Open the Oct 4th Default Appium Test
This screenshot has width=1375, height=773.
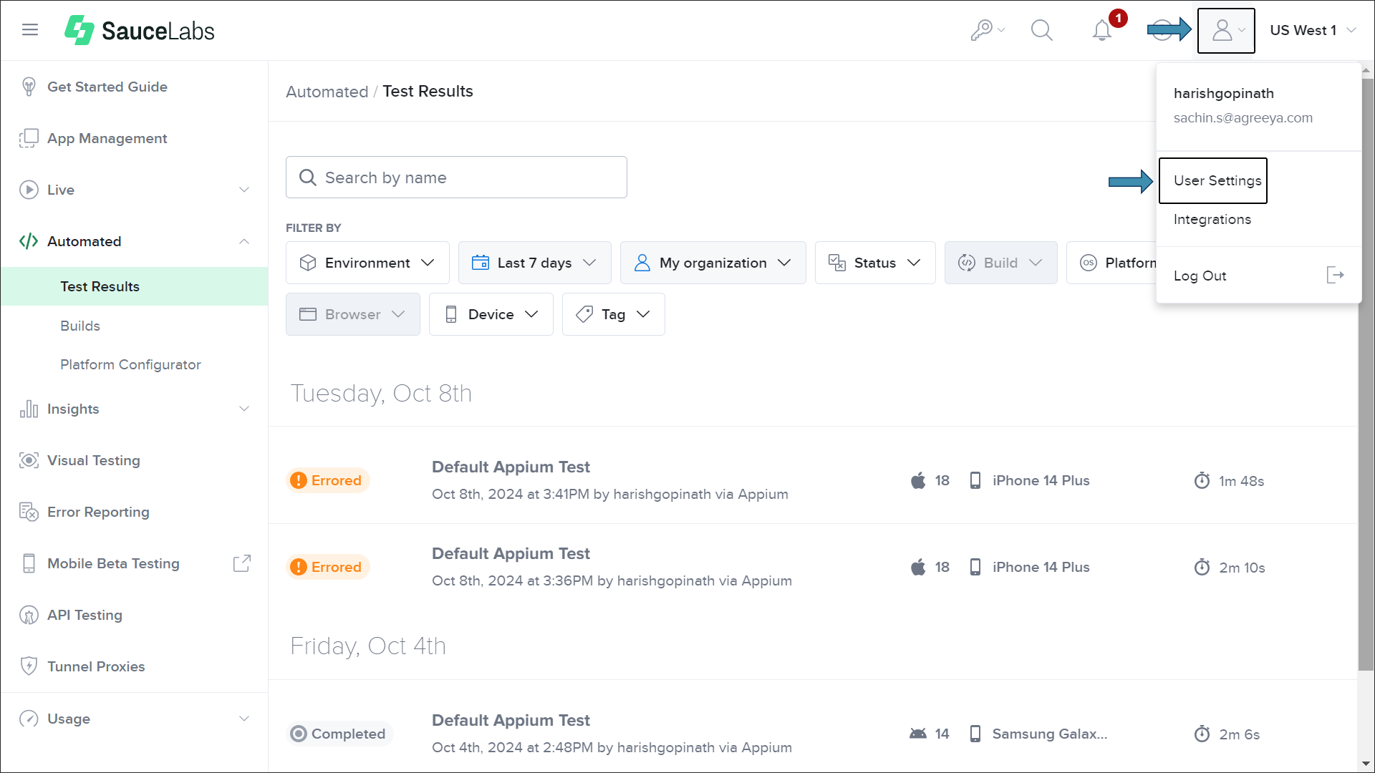click(x=511, y=720)
